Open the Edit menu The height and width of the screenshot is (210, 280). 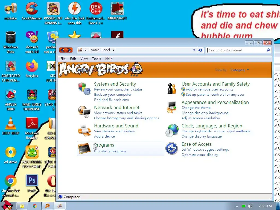tap(73, 59)
